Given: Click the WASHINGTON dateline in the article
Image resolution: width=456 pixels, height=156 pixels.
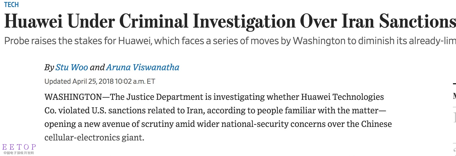Looking at the screenshot, I should point(73,97).
